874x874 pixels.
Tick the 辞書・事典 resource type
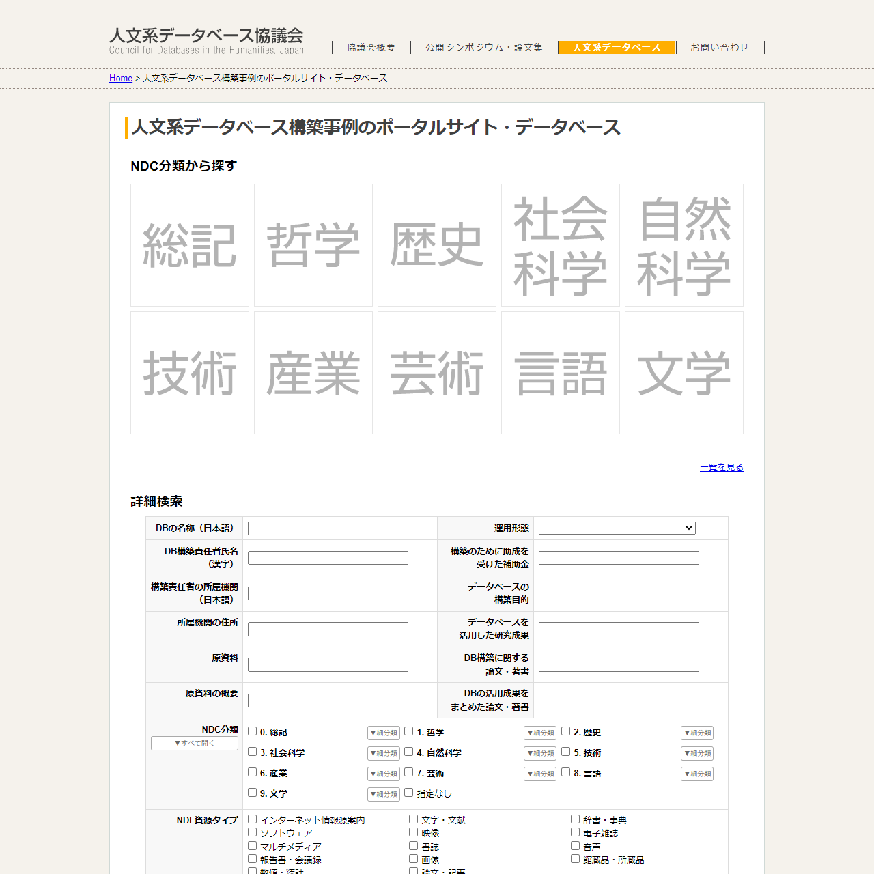576,819
